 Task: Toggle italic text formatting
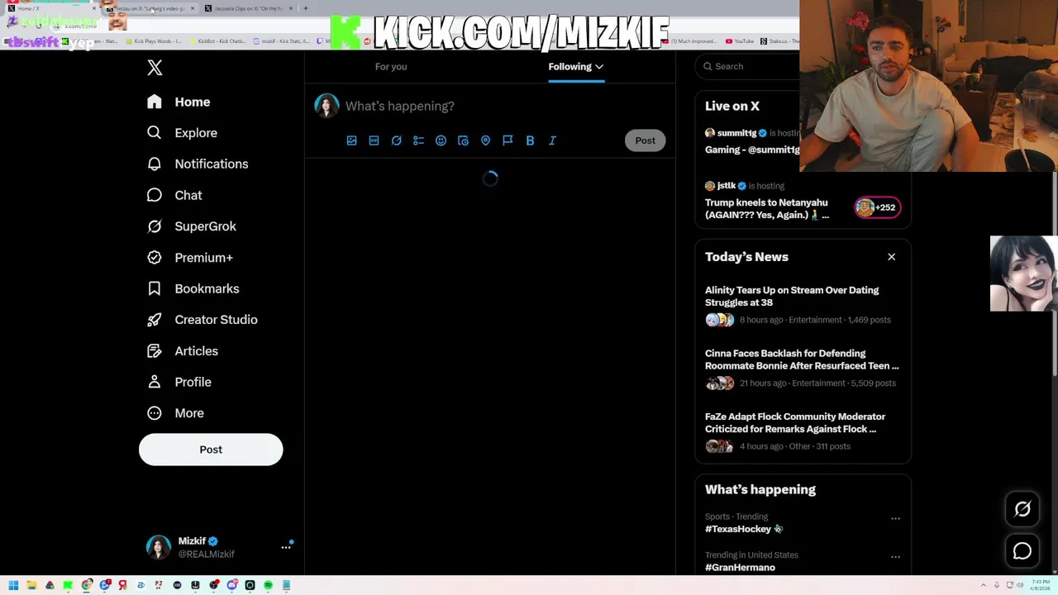point(552,140)
